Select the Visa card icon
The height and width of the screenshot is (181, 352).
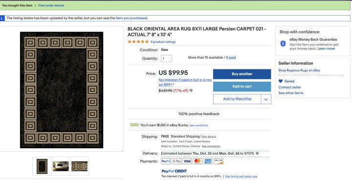coord(187,161)
